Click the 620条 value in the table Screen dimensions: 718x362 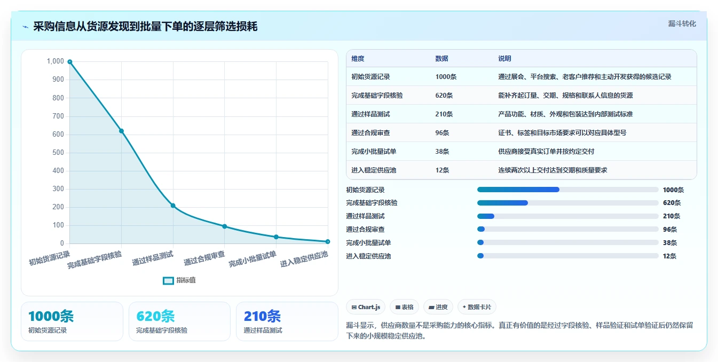point(444,96)
